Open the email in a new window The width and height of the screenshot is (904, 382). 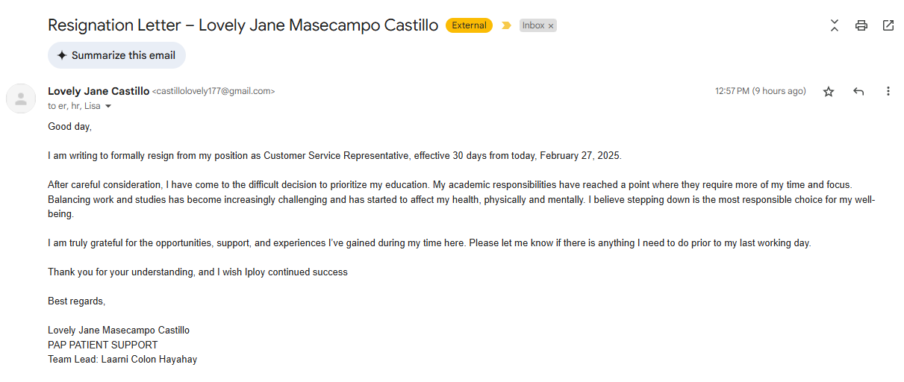coord(888,25)
